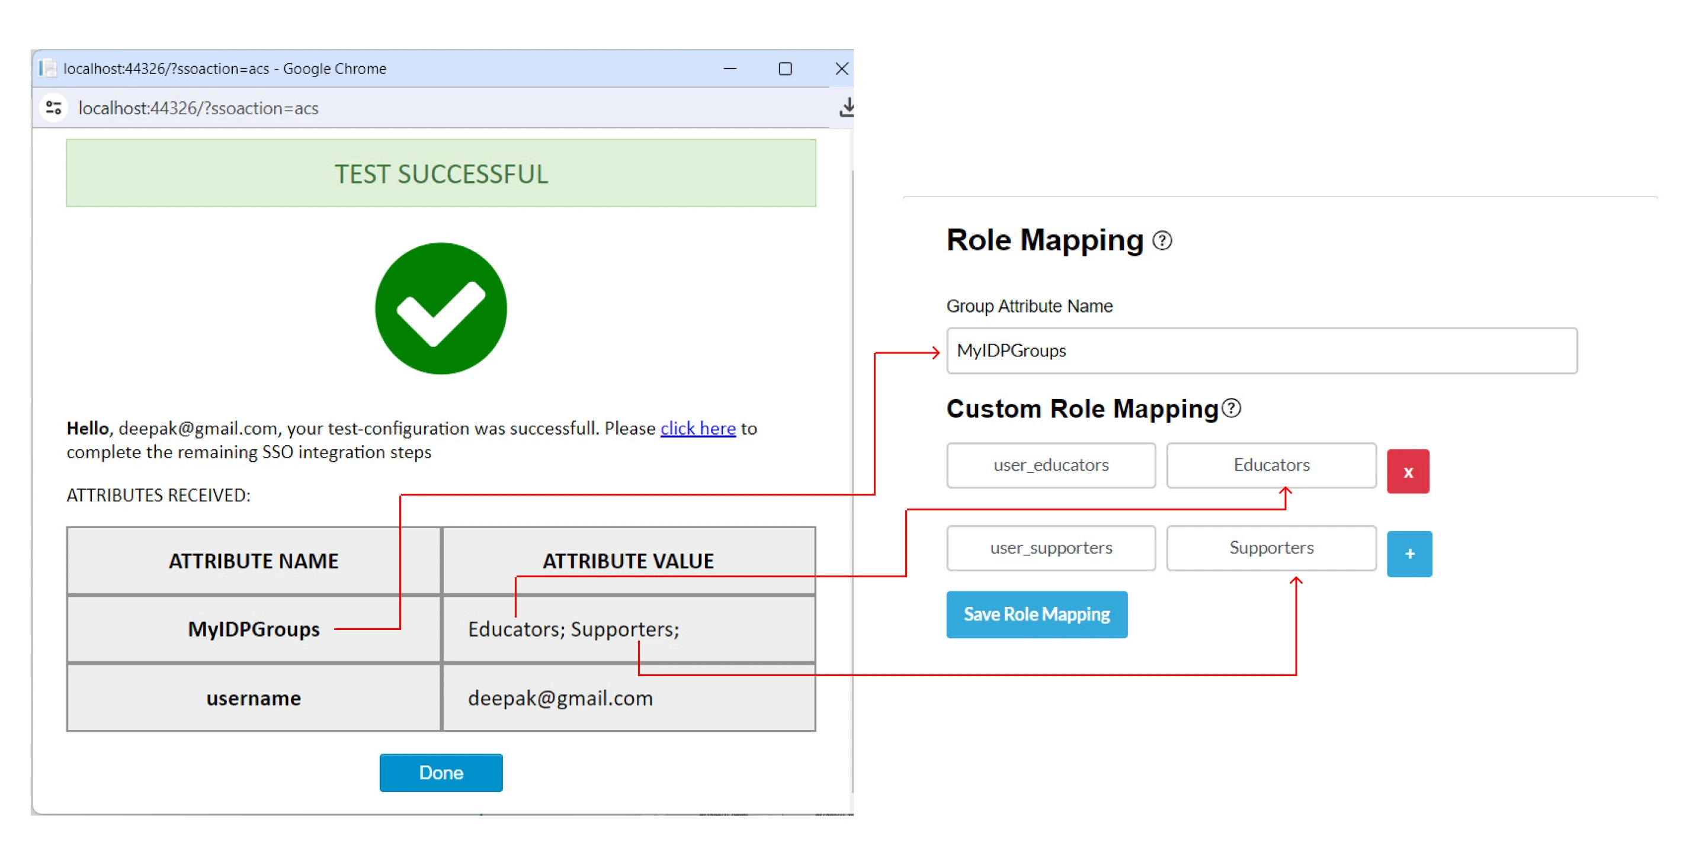1689x865 pixels.
Task: Click the ATTRIBUTE NAME column header
Action: 254,560
